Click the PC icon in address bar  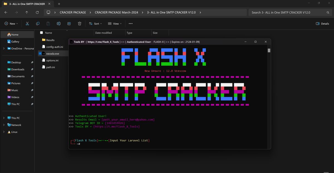(48, 13)
